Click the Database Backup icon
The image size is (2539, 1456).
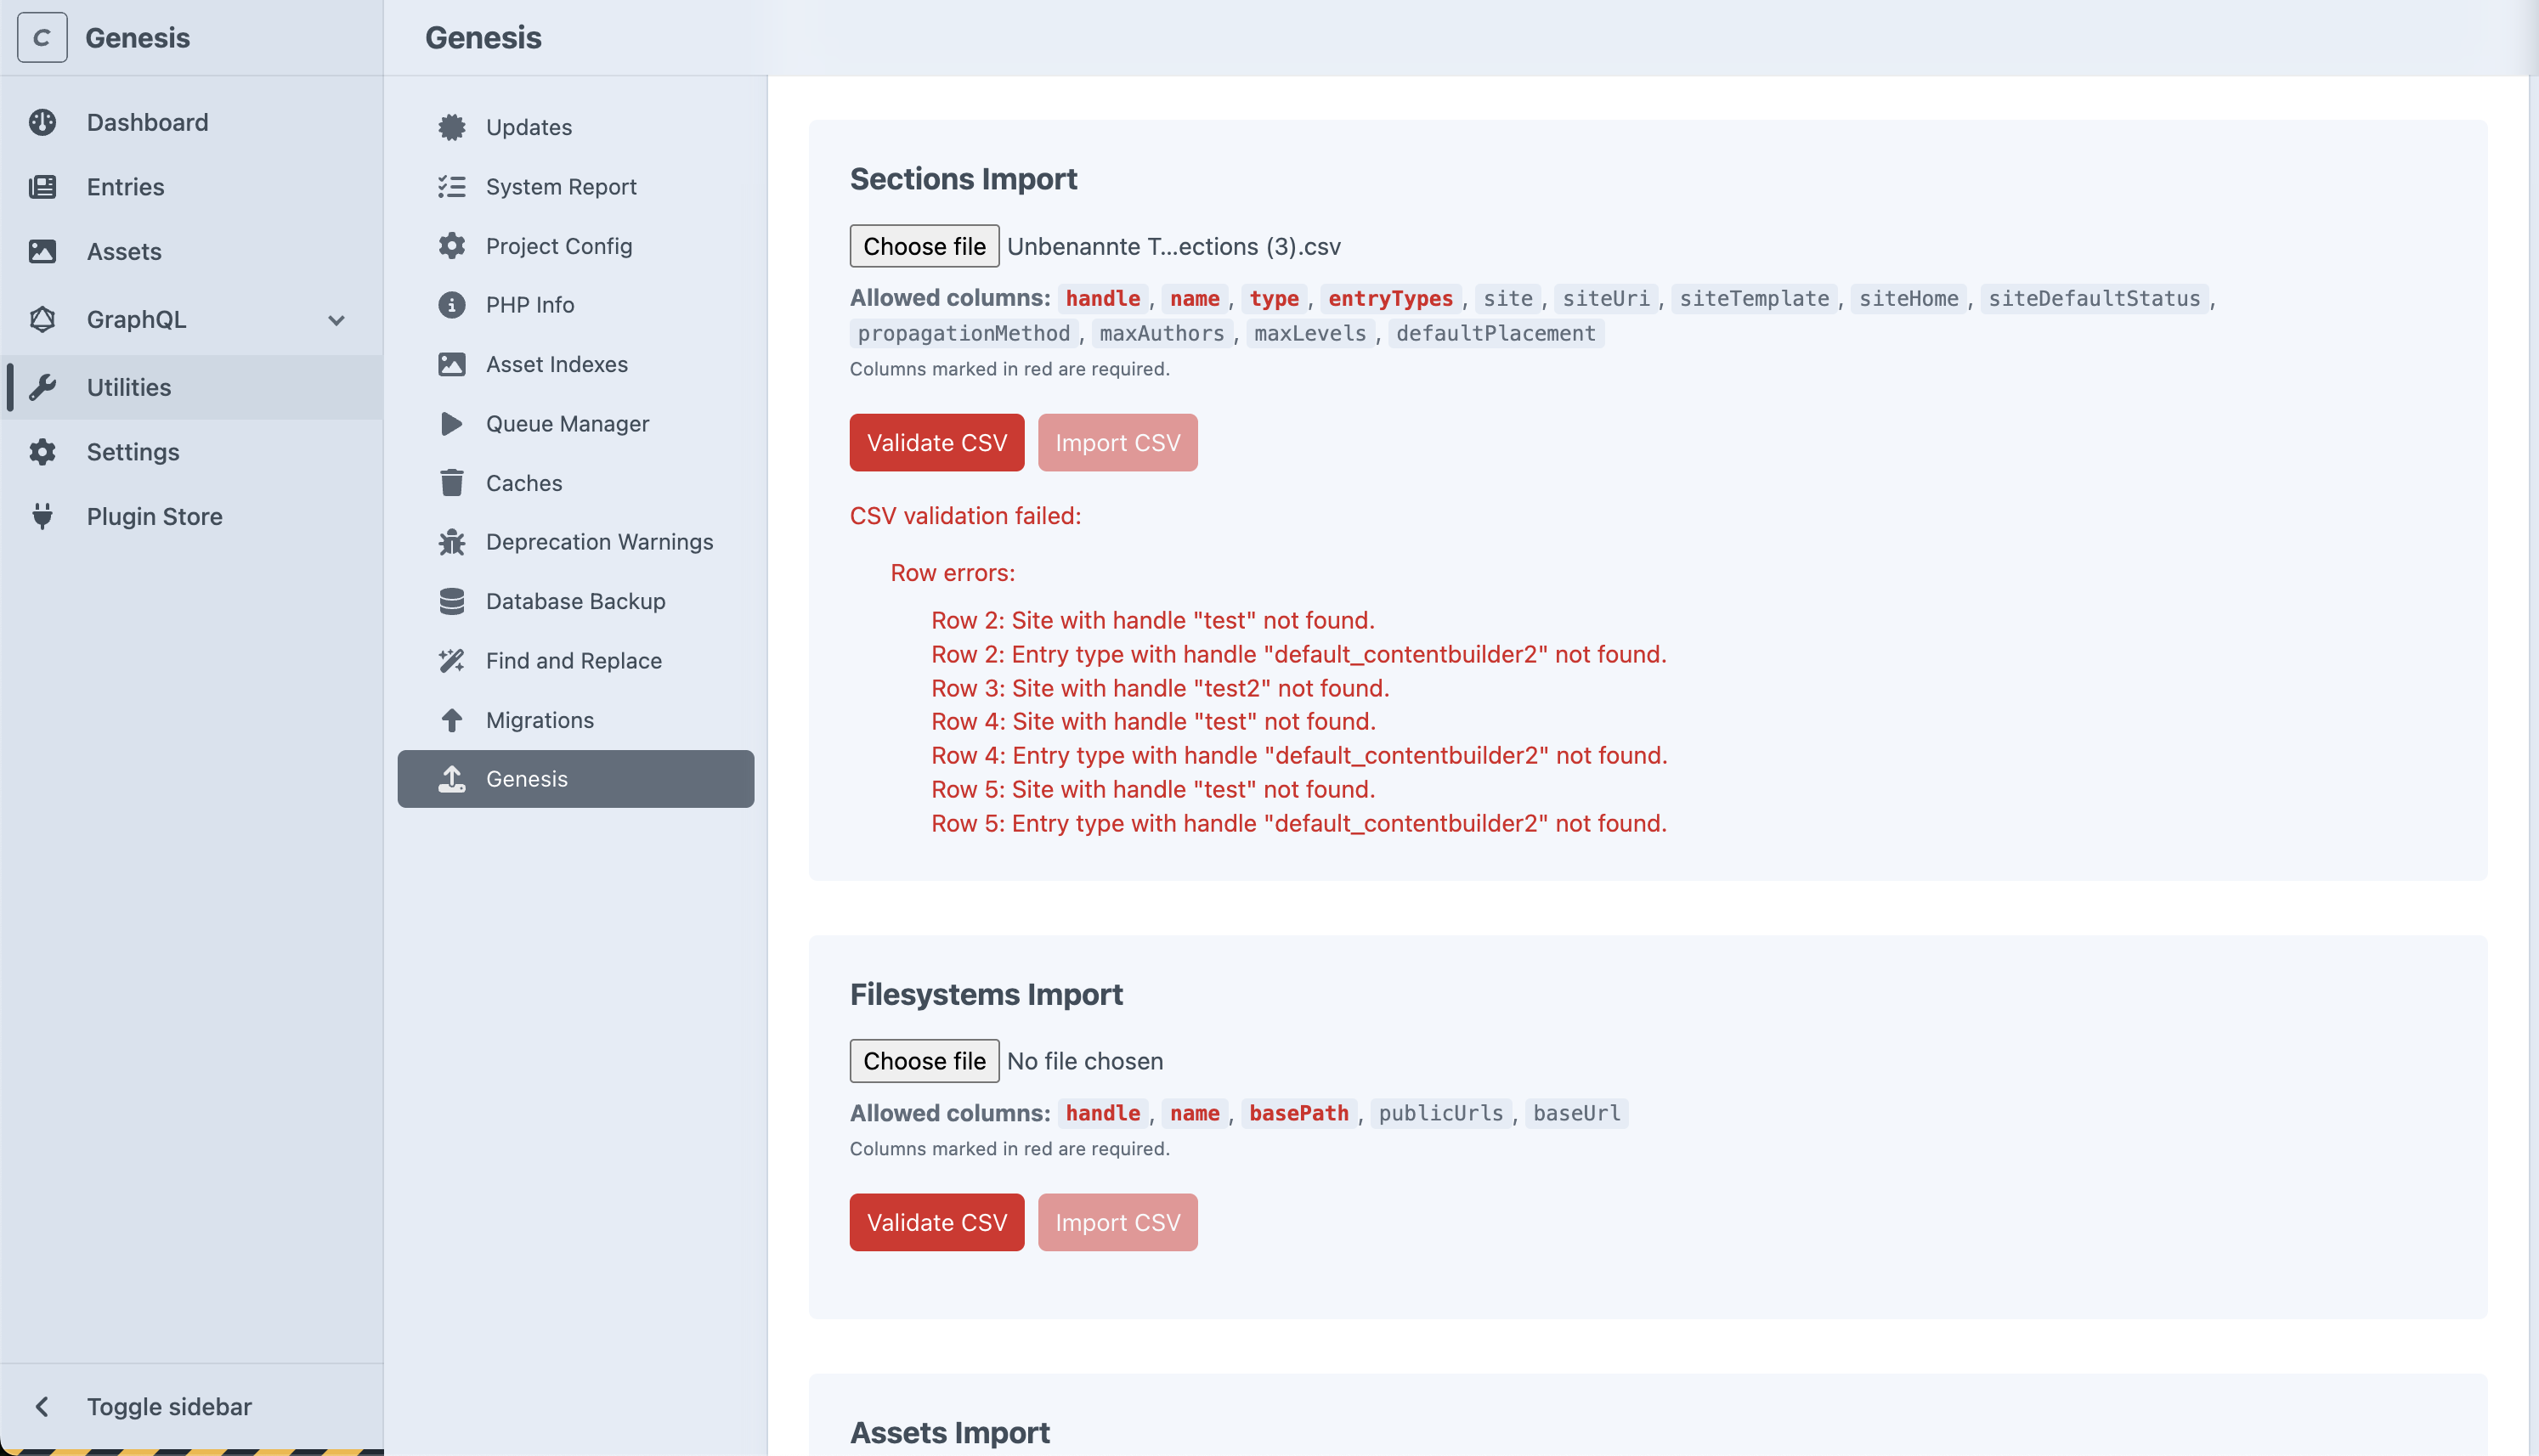click(x=452, y=601)
